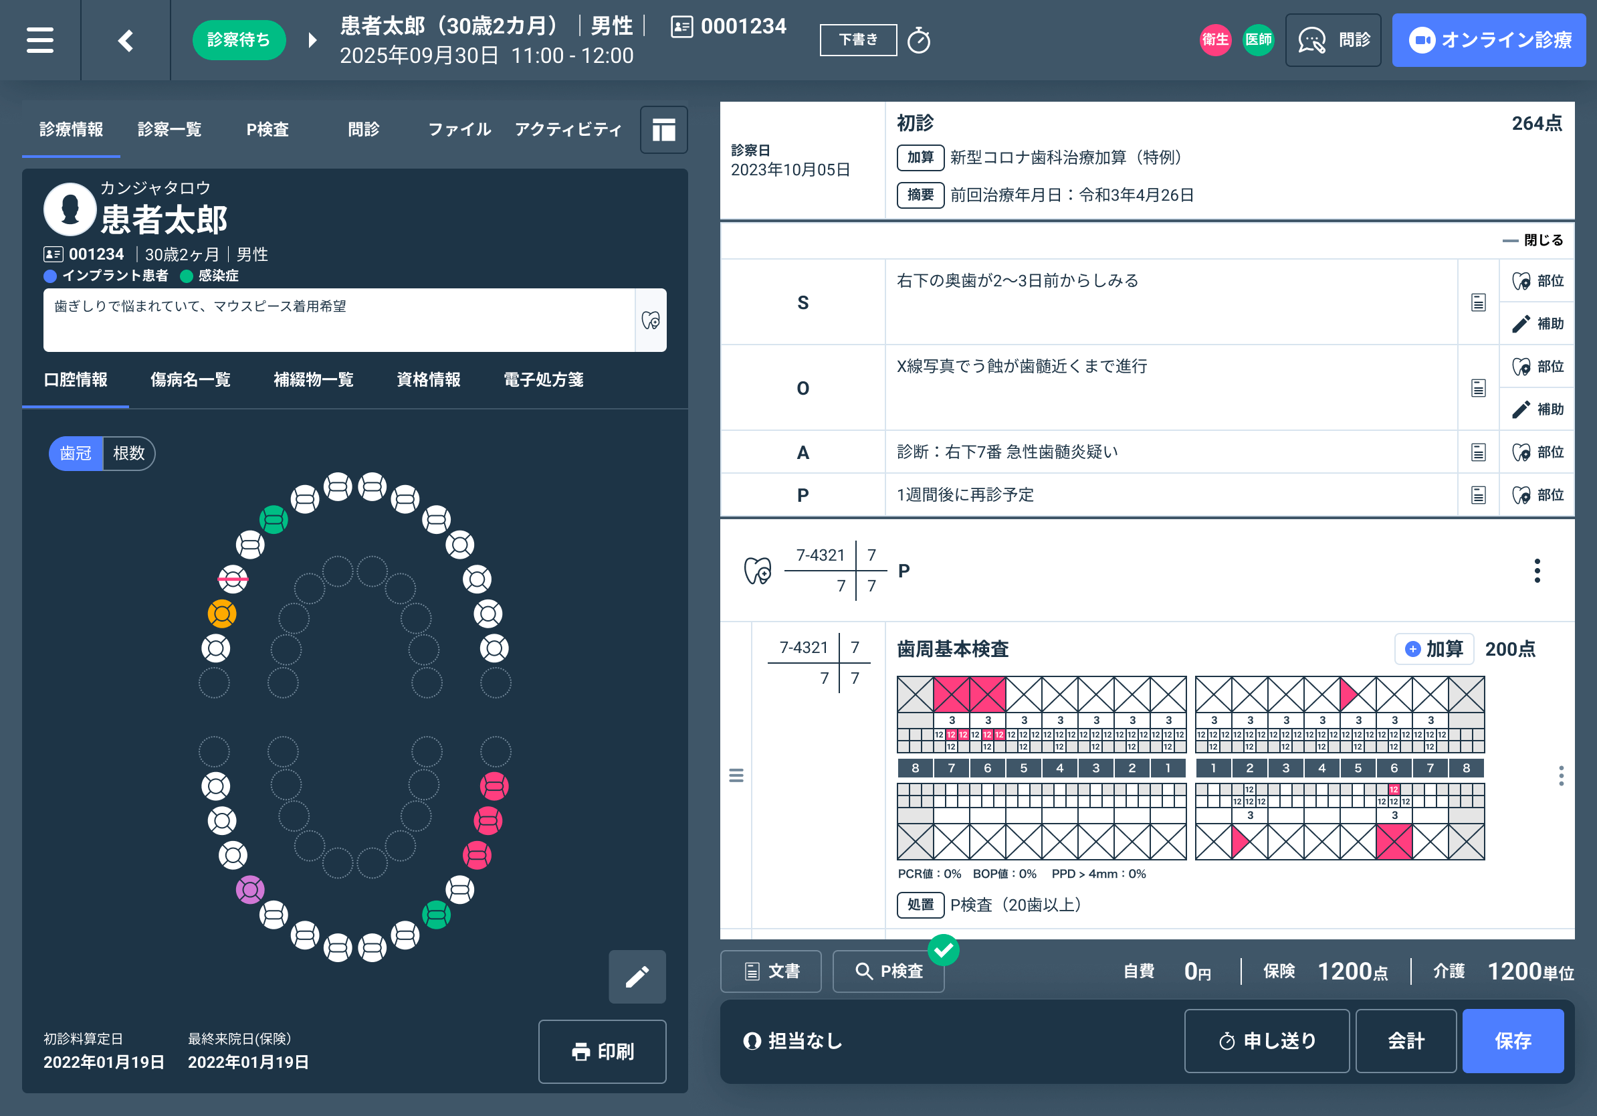
Task: Expand status arrow next to 診察待ち
Action: [x=312, y=40]
